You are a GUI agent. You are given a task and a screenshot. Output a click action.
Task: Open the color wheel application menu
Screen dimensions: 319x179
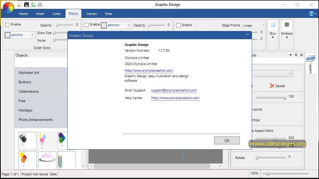pyautogui.click(x=8, y=8)
